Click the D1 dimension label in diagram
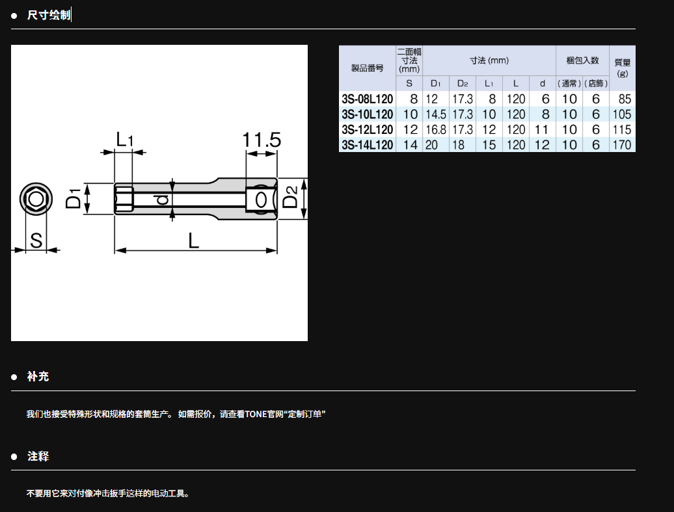Image resolution: width=674 pixels, height=512 pixels. [74, 198]
